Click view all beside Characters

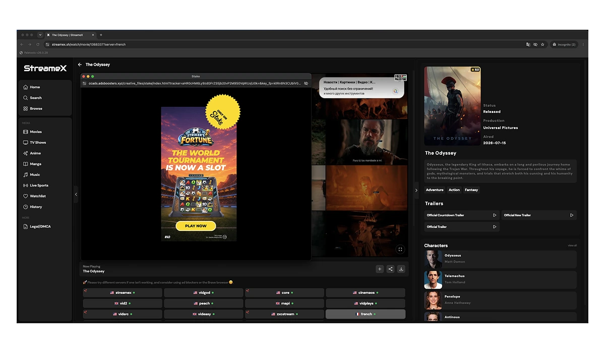[x=572, y=246]
